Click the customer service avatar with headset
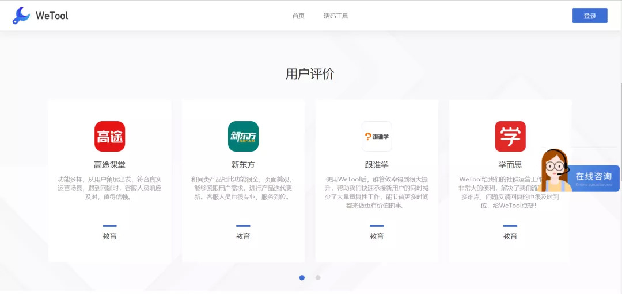This screenshot has width=622, height=294. pos(555,171)
